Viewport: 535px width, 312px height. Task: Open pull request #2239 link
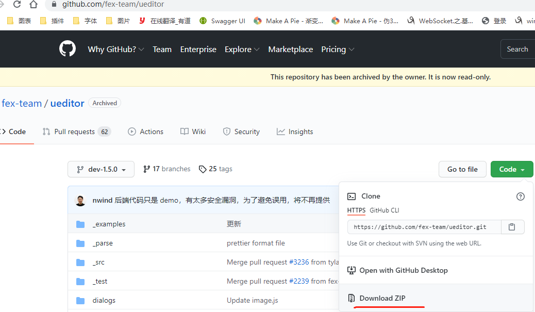pos(299,281)
